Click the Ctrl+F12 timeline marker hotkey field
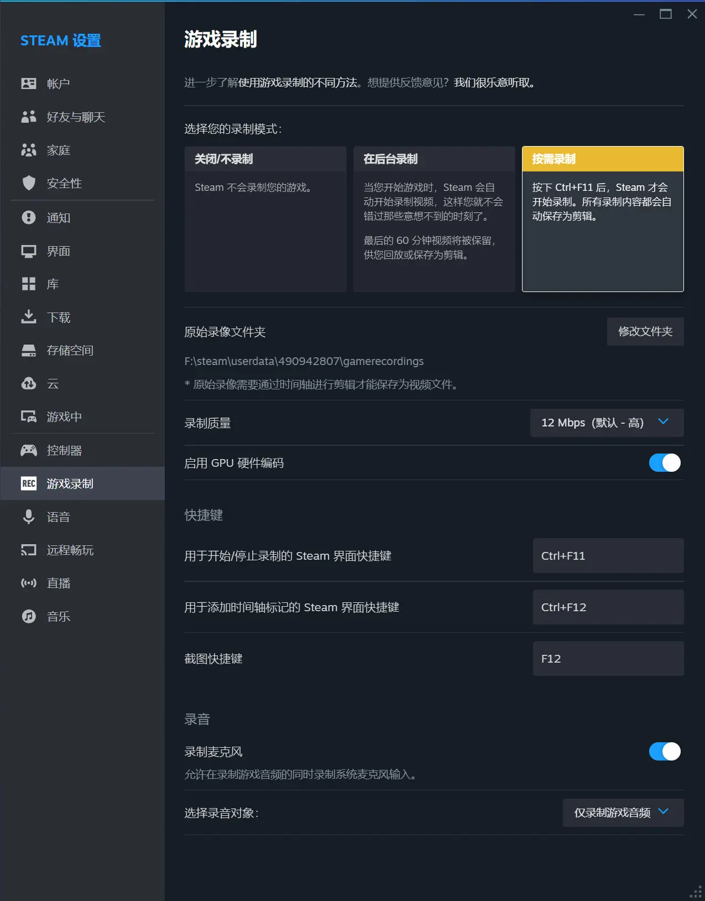The width and height of the screenshot is (705, 901). coord(608,607)
